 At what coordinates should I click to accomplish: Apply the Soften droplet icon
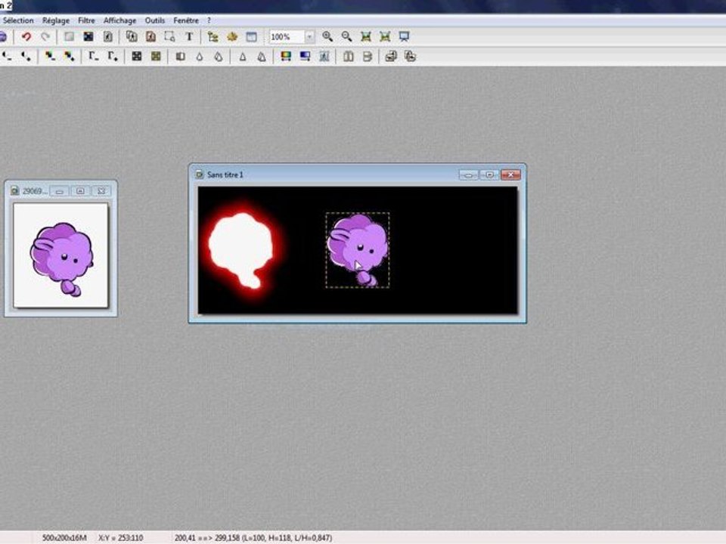click(200, 57)
